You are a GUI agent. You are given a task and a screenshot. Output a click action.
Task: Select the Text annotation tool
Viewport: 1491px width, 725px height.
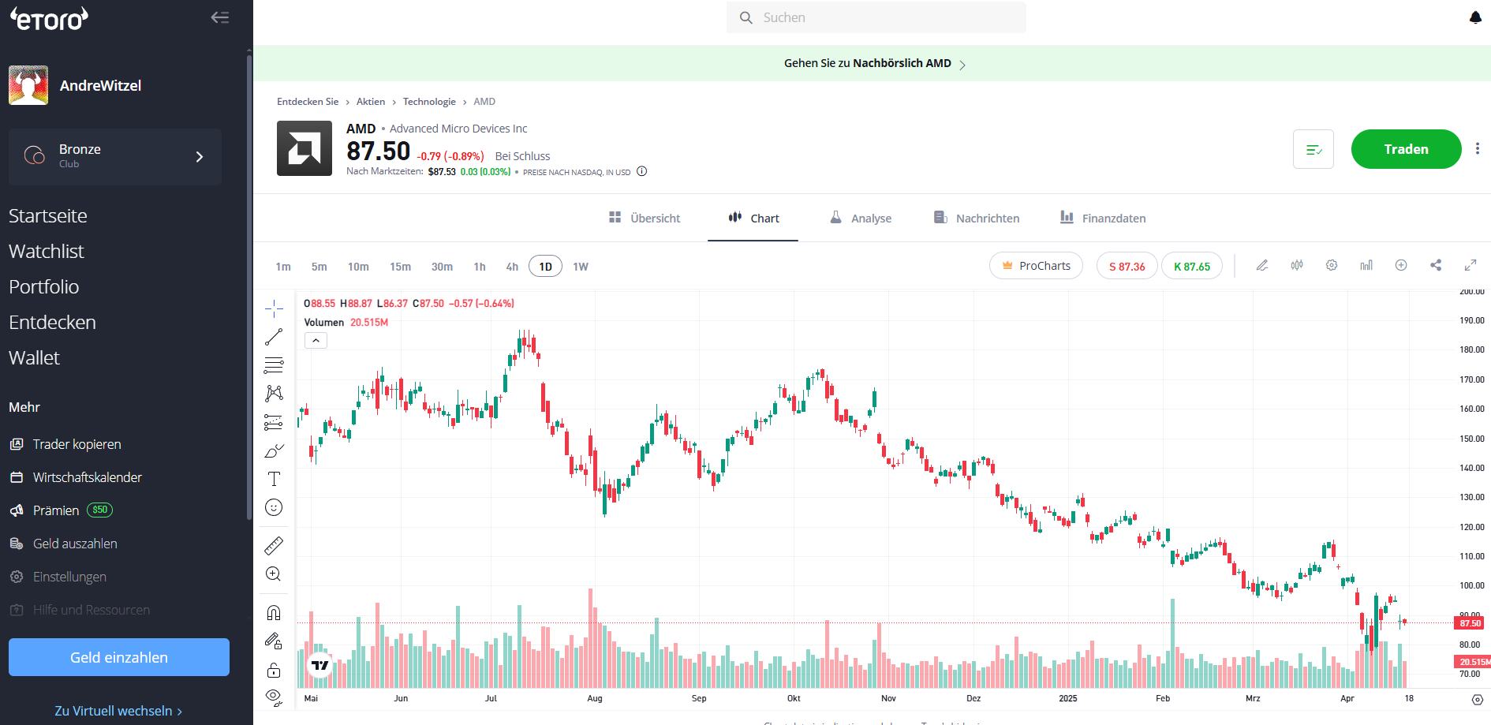(x=274, y=479)
